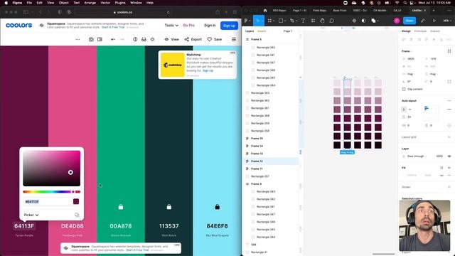The height and width of the screenshot is (256, 455).
Task: Click the independent corners icon in Figma
Action: (x=449, y=82)
